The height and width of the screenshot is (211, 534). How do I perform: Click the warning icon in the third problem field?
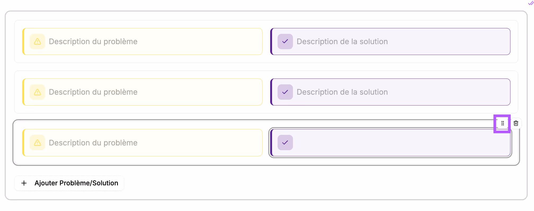pos(37,143)
